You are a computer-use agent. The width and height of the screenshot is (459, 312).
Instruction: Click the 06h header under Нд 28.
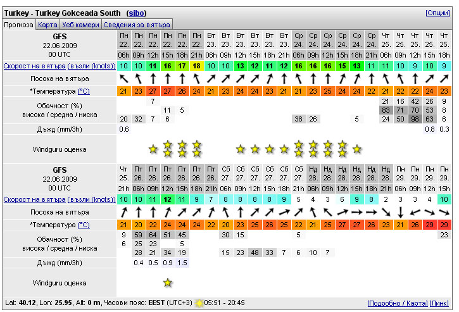(x=313, y=189)
